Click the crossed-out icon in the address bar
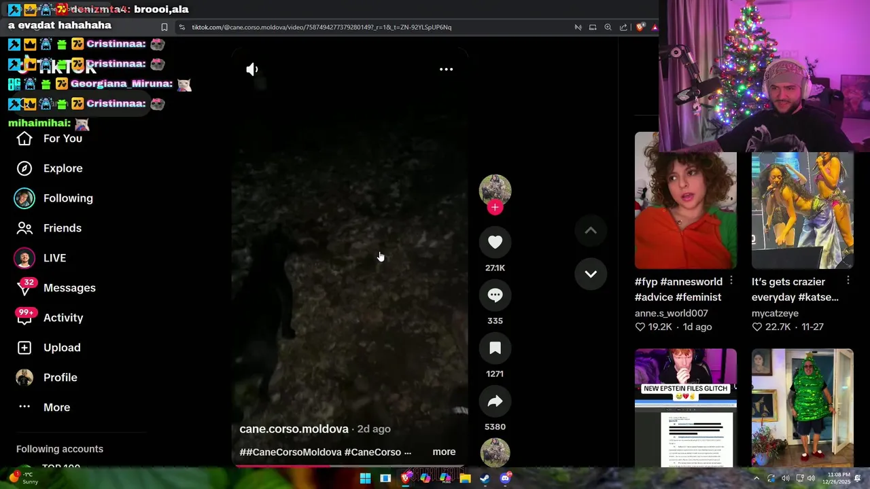This screenshot has width=870, height=489. click(578, 27)
